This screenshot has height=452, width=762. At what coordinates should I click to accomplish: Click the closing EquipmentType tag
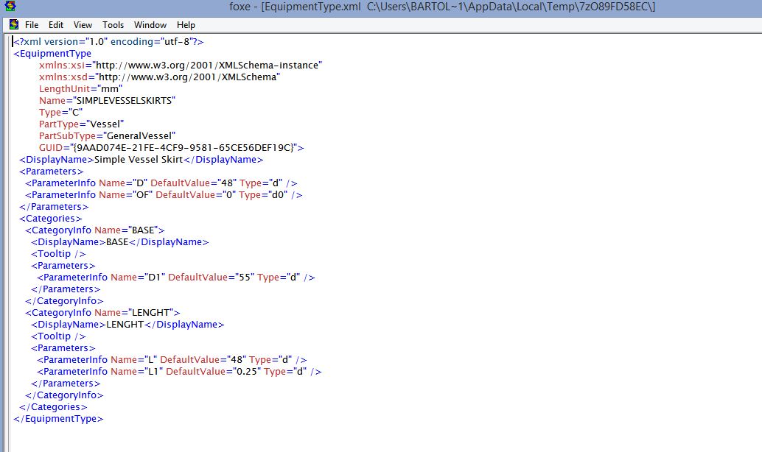tap(57, 418)
